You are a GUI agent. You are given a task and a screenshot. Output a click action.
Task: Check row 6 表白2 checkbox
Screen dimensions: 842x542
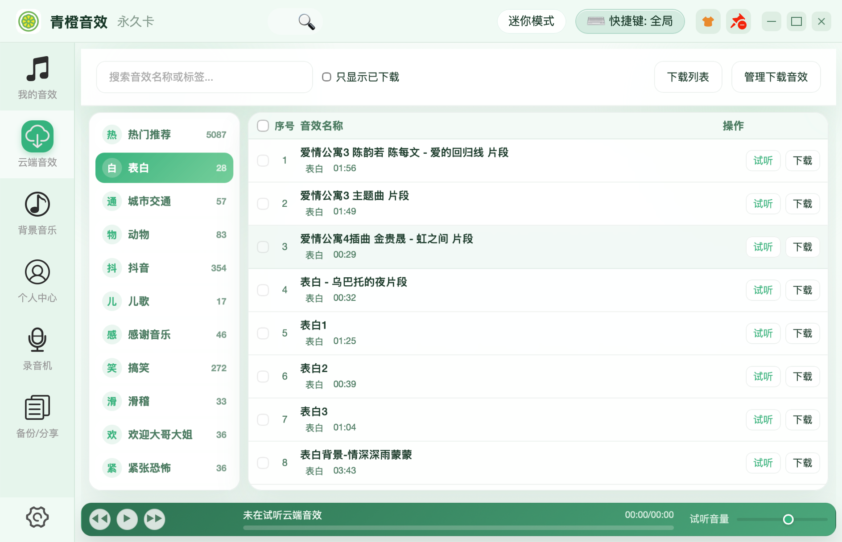click(x=263, y=377)
